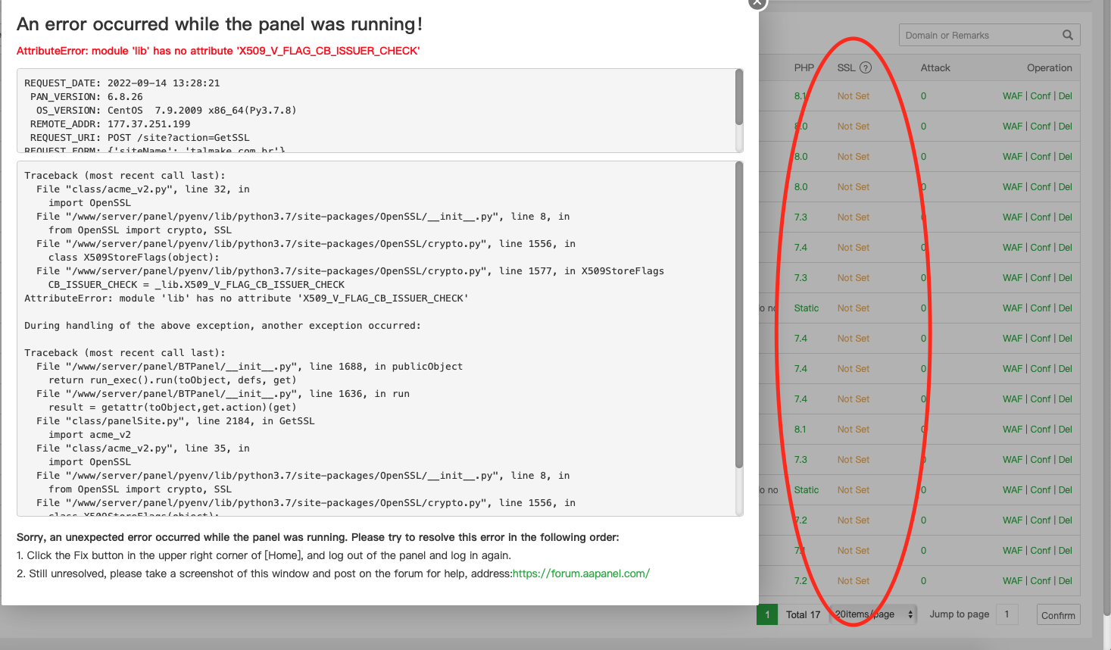Viewport: 1111px width, 650px height.
Task: Click the scrollbar of the request info box
Action: pyautogui.click(x=739, y=97)
